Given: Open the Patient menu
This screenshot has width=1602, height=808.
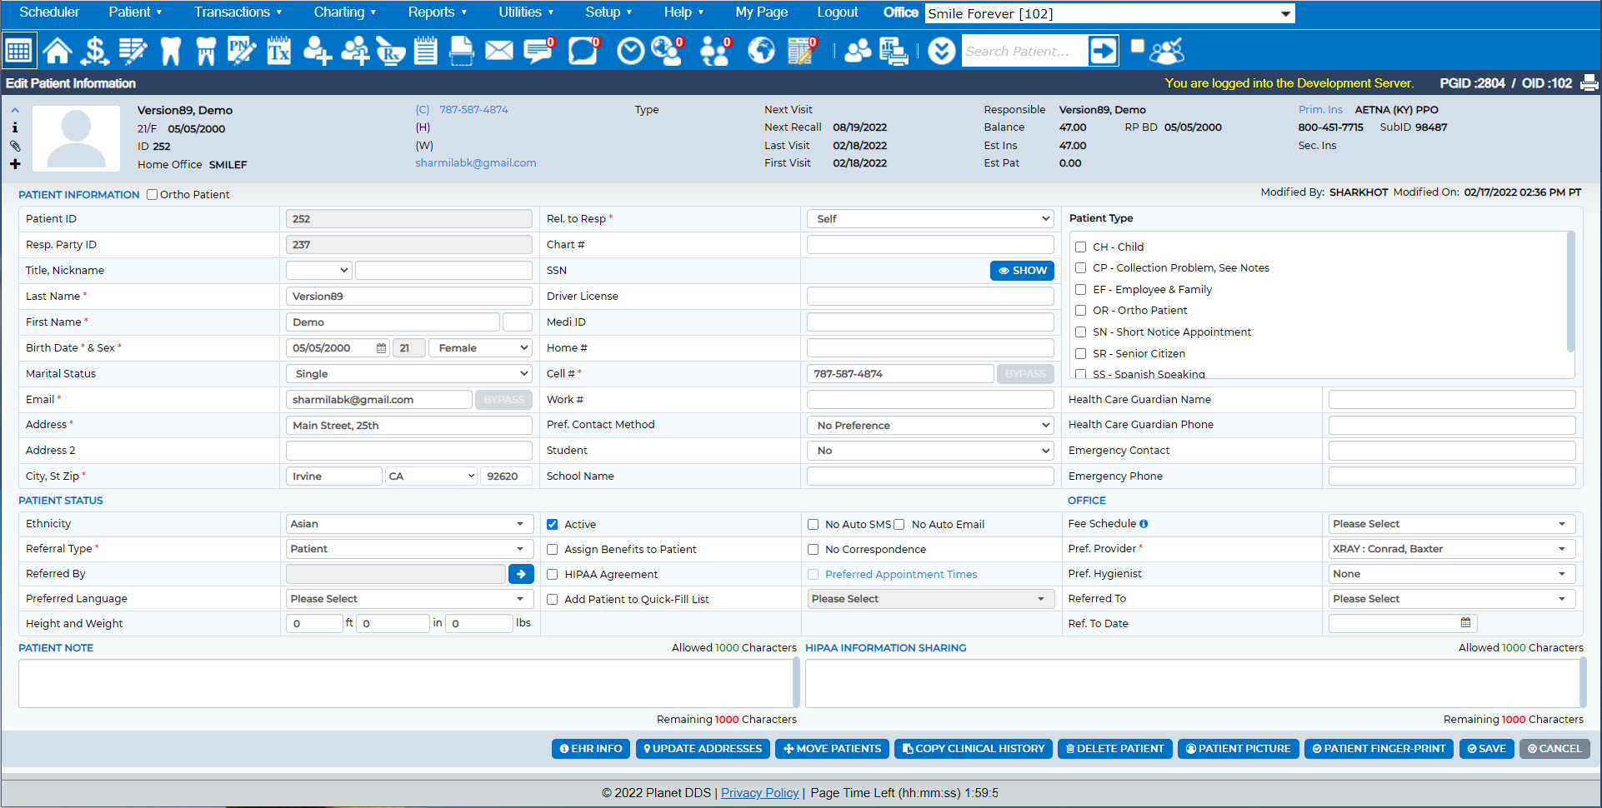Looking at the screenshot, I should (135, 12).
